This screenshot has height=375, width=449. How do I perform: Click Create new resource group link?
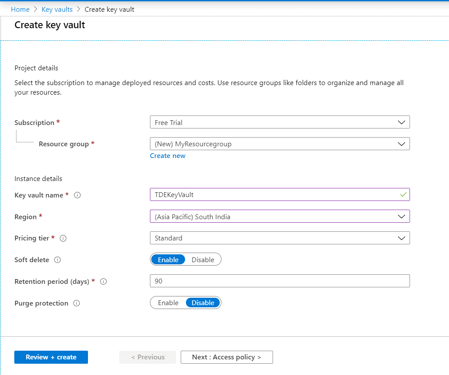[168, 156]
